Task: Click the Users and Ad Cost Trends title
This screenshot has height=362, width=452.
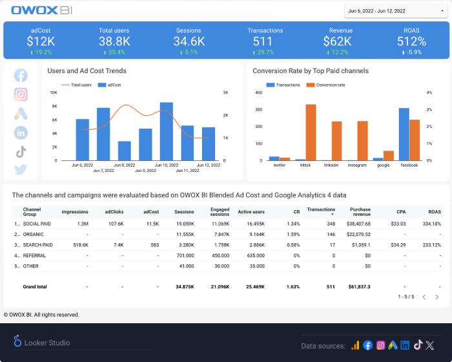Action: pyautogui.click(x=87, y=70)
